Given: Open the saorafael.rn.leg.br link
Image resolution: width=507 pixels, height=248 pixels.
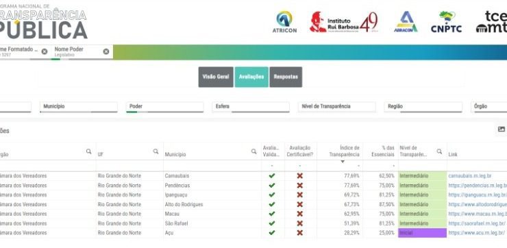Looking at the screenshot, I should point(477,223).
